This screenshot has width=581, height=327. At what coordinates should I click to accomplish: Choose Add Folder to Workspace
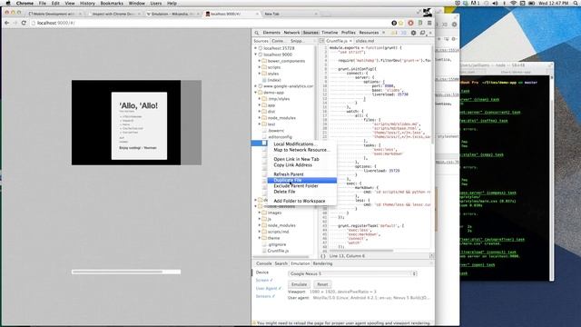pos(302,201)
